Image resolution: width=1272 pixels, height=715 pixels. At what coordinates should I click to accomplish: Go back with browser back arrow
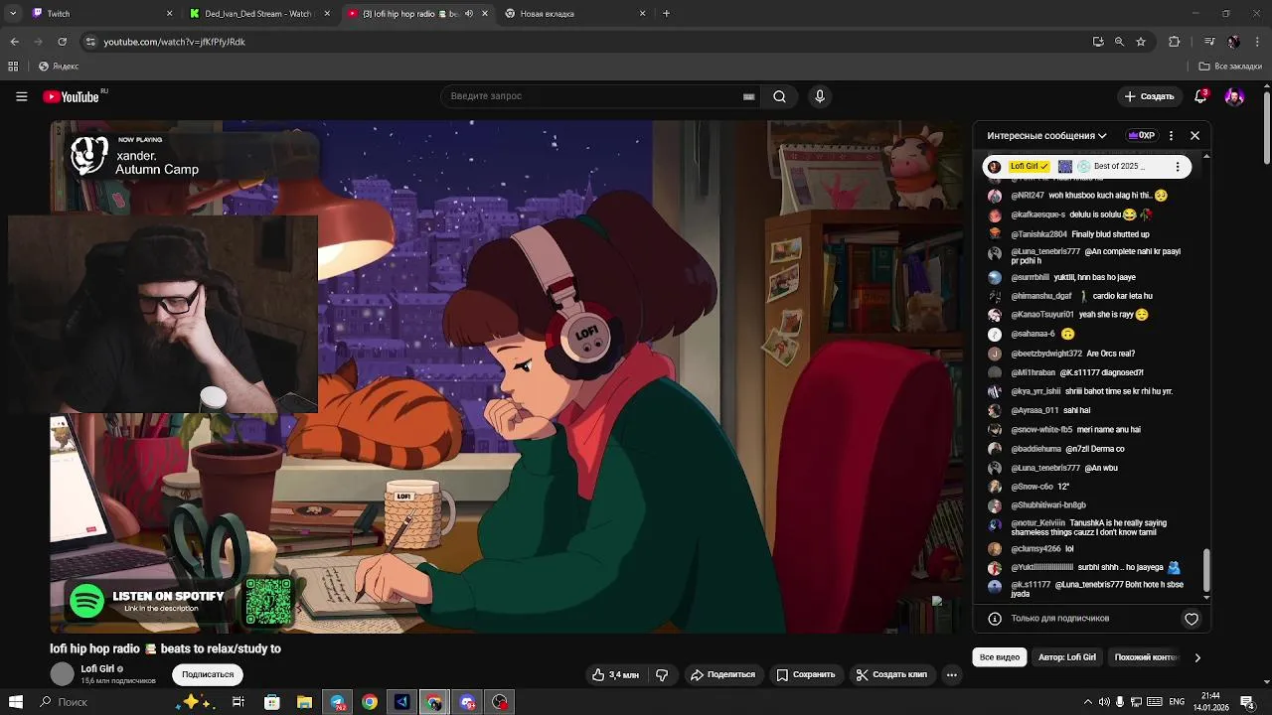14,42
